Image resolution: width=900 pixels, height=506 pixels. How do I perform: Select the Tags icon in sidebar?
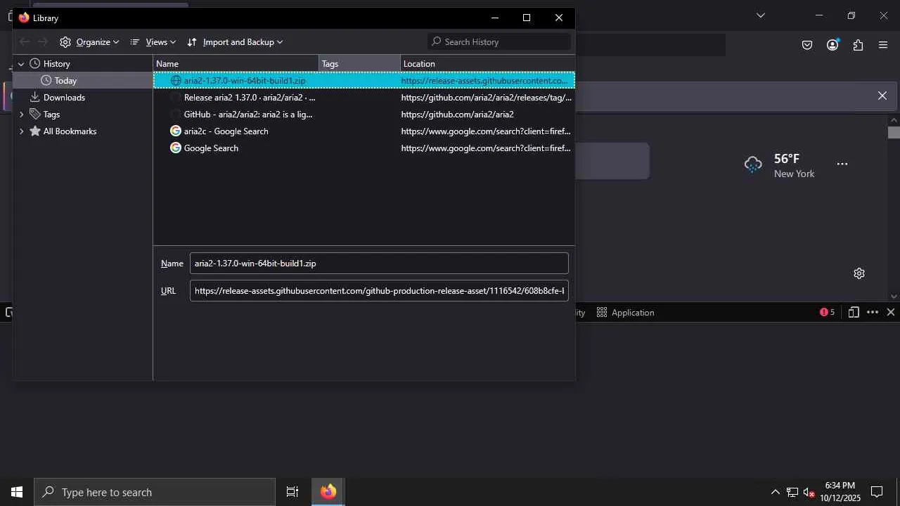click(x=34, y=115)
